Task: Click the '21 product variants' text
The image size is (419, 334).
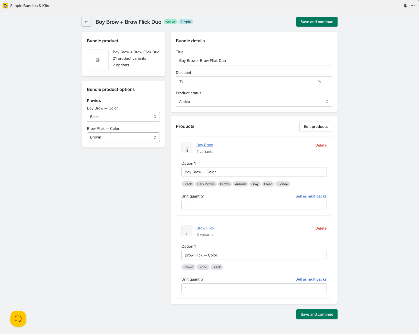Action: (129, 58)
